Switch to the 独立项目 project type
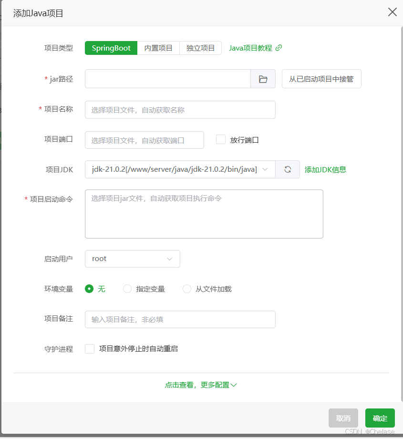The height and width of the screenshot is (439, 403). pos(200,48)
